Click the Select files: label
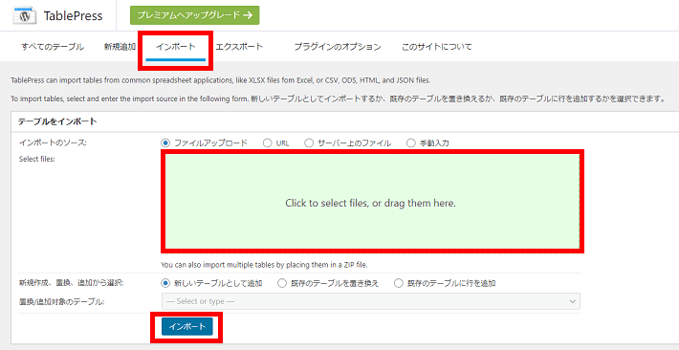This screenshot has width=679, height=350. click(37, 159)
